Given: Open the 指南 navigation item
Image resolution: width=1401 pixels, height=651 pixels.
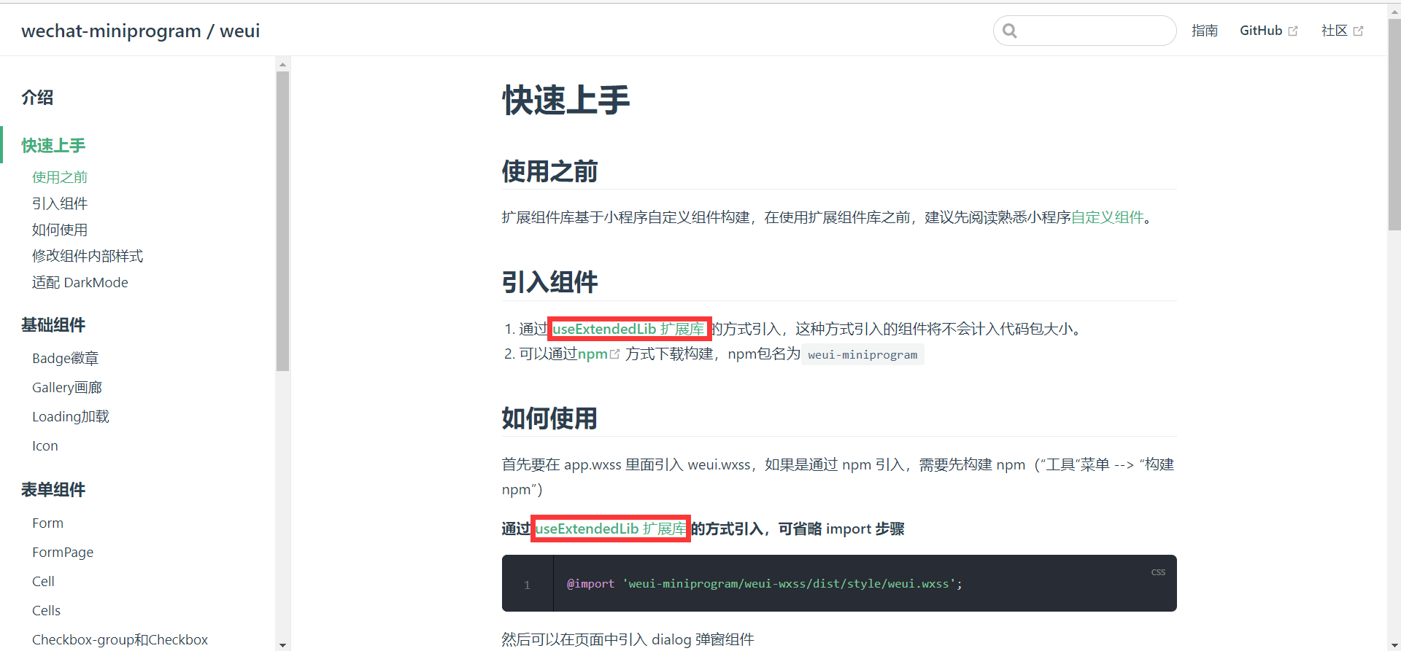Looking at the screenshot, I should pyautogui.click(x=1205, y=31).
